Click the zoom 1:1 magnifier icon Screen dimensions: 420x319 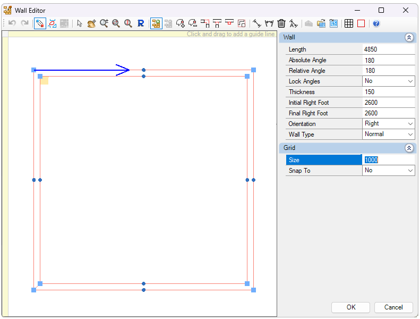tap(128, 23)
